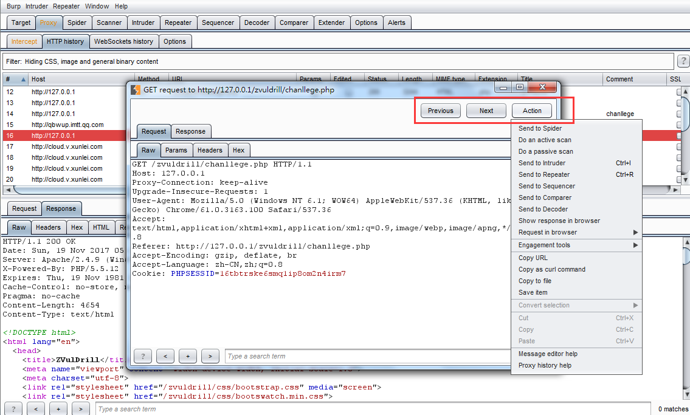Image resolution: width=690 pixels, height=415 pixels.
Task: Click the Next button
Action: pos(486,111)
